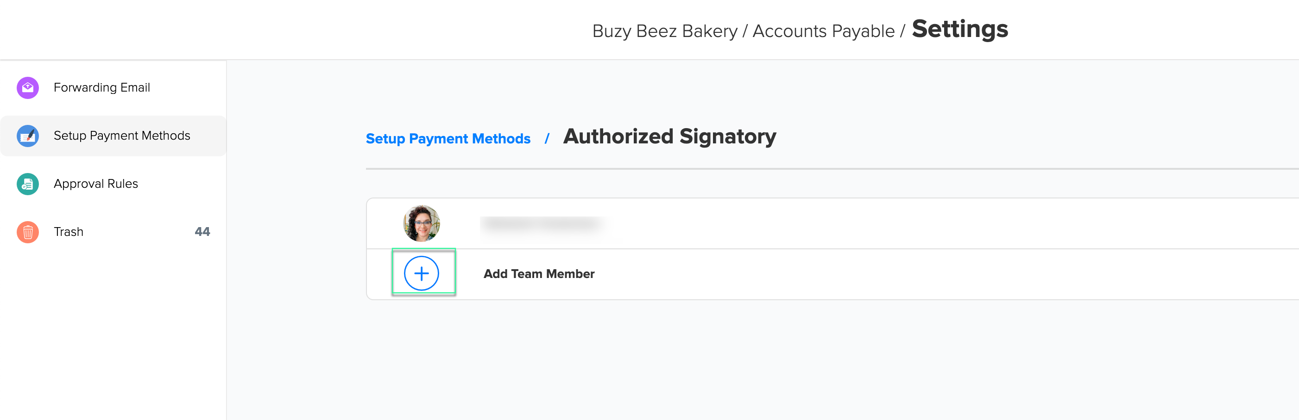Click the Setup Payment Methods breadcrumb link

click(448, 138)
